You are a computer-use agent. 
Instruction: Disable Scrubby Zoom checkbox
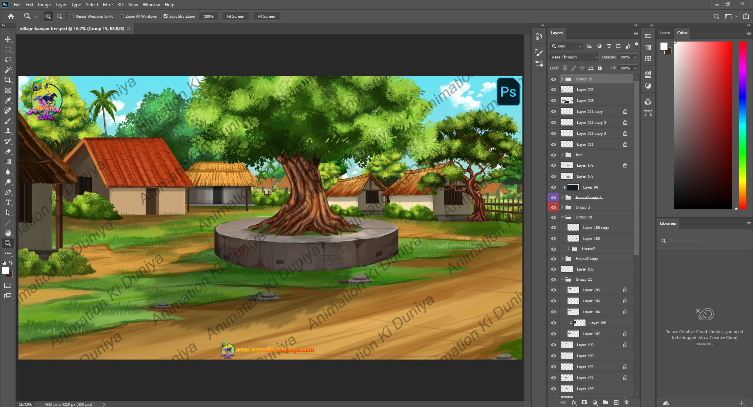click(166, 16)
